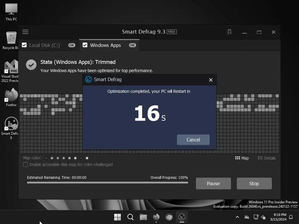Close the Smart Defrag restart dialog
Viewport: 299px width, 224px height.
pos(211,80)
